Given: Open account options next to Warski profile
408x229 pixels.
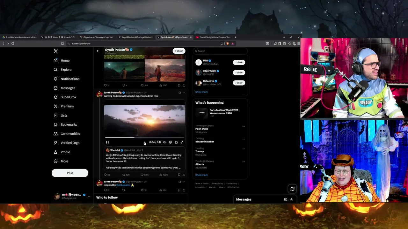Looking at the screenshot, I should click(x=89, y=196).
